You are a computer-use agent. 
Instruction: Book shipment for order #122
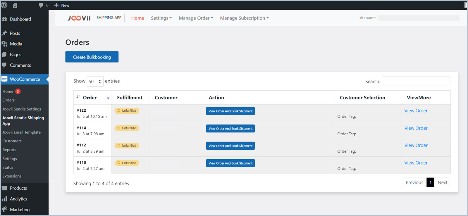click(x=230, y=111)
